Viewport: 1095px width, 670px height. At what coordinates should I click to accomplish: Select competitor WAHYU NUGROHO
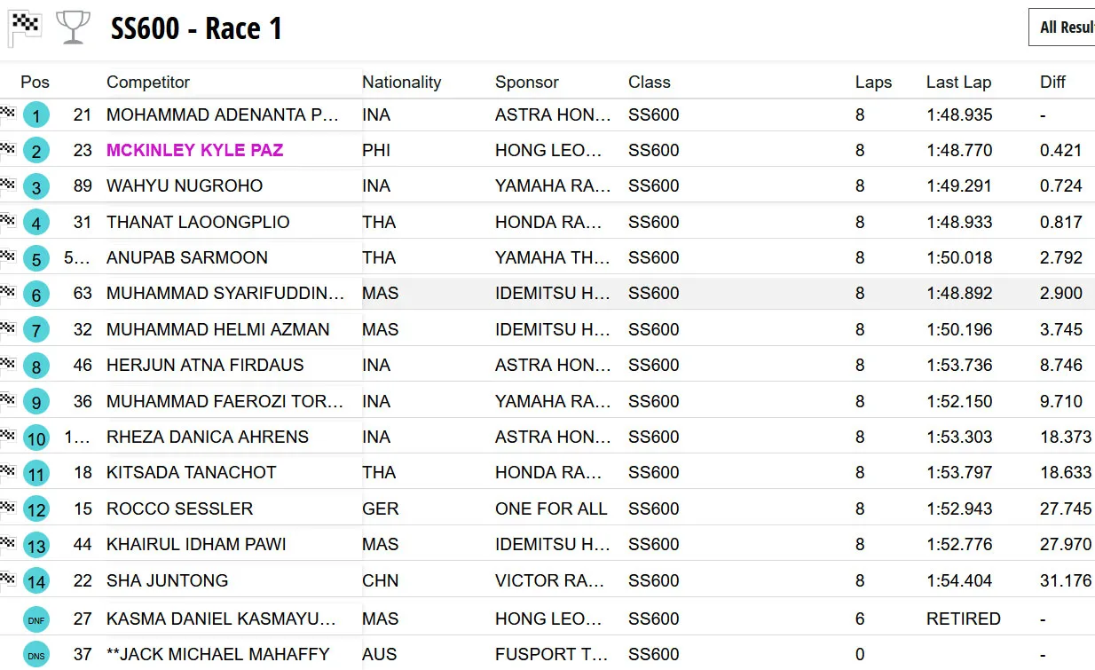[185, 186]
